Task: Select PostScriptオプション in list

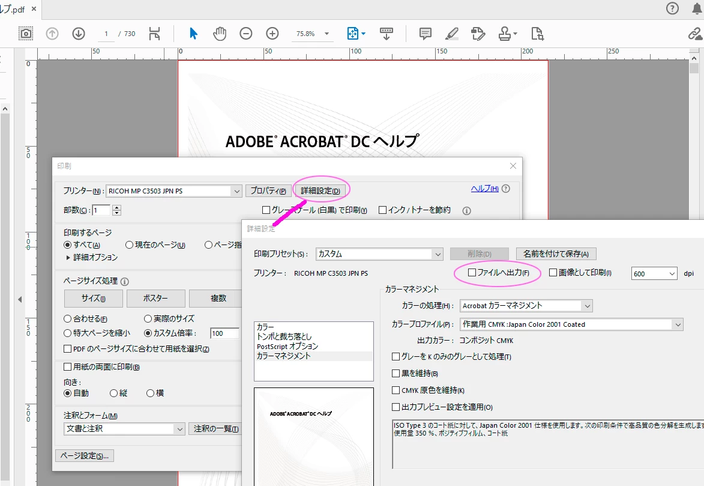Action: 287,346
